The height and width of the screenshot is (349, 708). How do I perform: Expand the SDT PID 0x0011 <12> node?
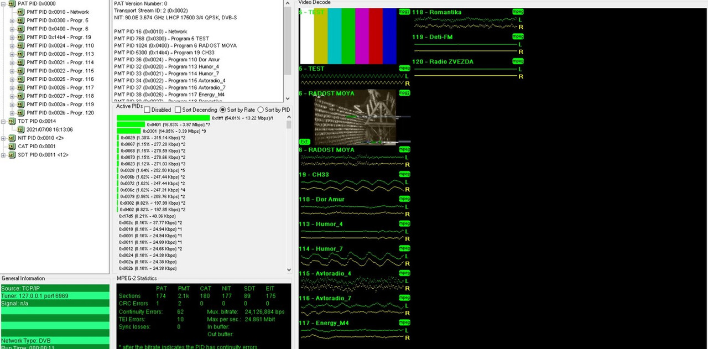coord(3,155)
